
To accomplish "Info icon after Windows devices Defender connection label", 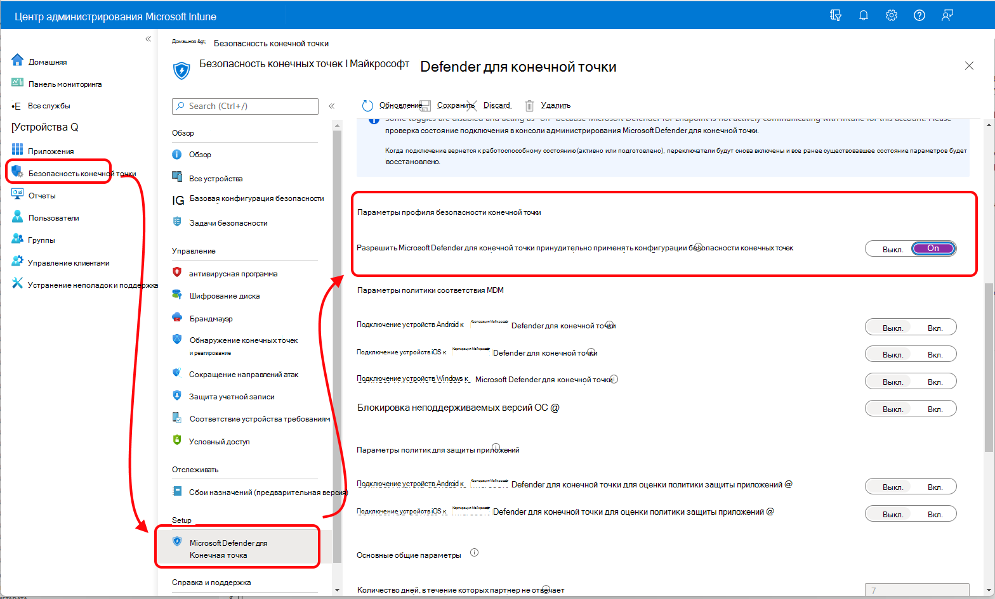I will 614,379.
